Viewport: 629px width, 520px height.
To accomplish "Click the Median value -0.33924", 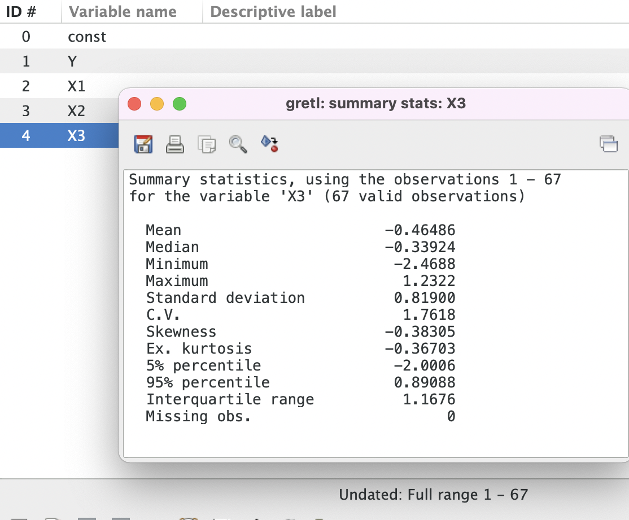I will pyautogui.click(x=420, y=247).
